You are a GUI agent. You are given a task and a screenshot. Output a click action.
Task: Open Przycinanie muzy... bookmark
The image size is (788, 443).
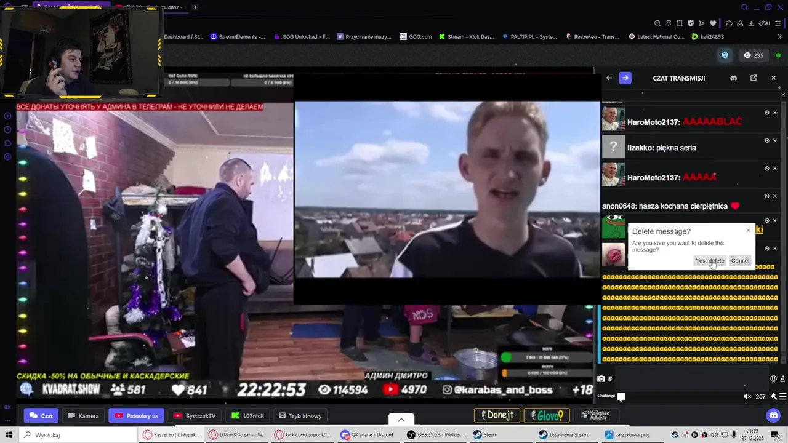(364, 37)
